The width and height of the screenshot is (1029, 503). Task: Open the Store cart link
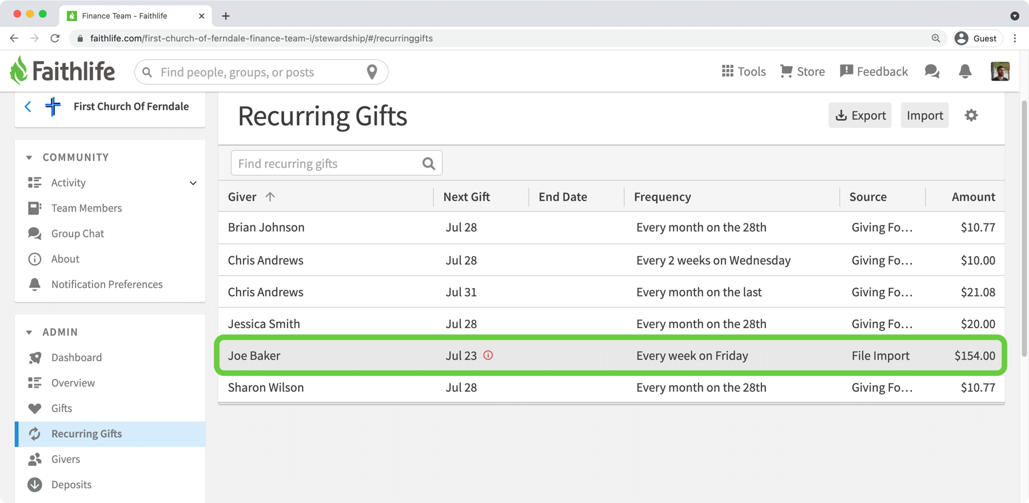tap(803, 71)
